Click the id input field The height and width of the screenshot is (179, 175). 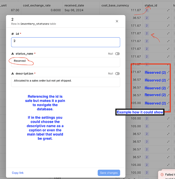click(65, 42)
